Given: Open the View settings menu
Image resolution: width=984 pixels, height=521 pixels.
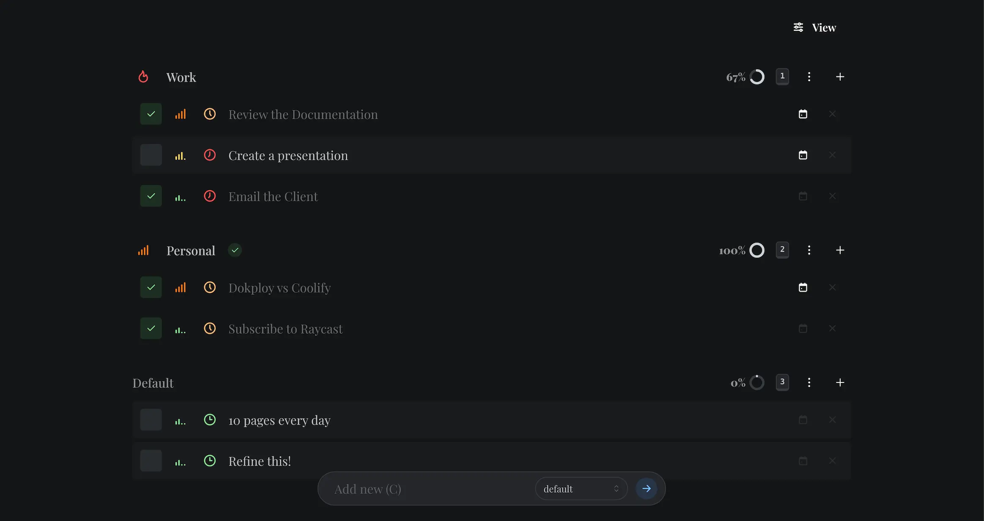Looking at the screenshot, I should (814, 28).
